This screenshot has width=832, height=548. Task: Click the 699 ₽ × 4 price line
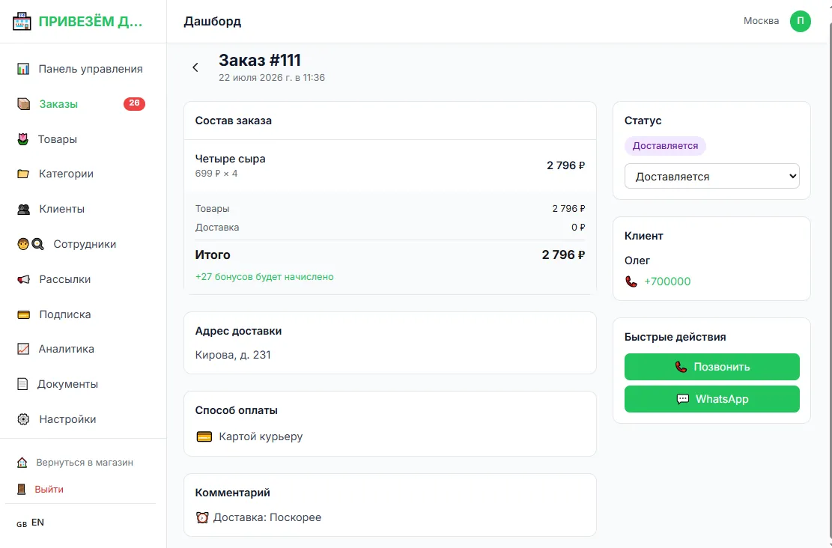(216, 174)
